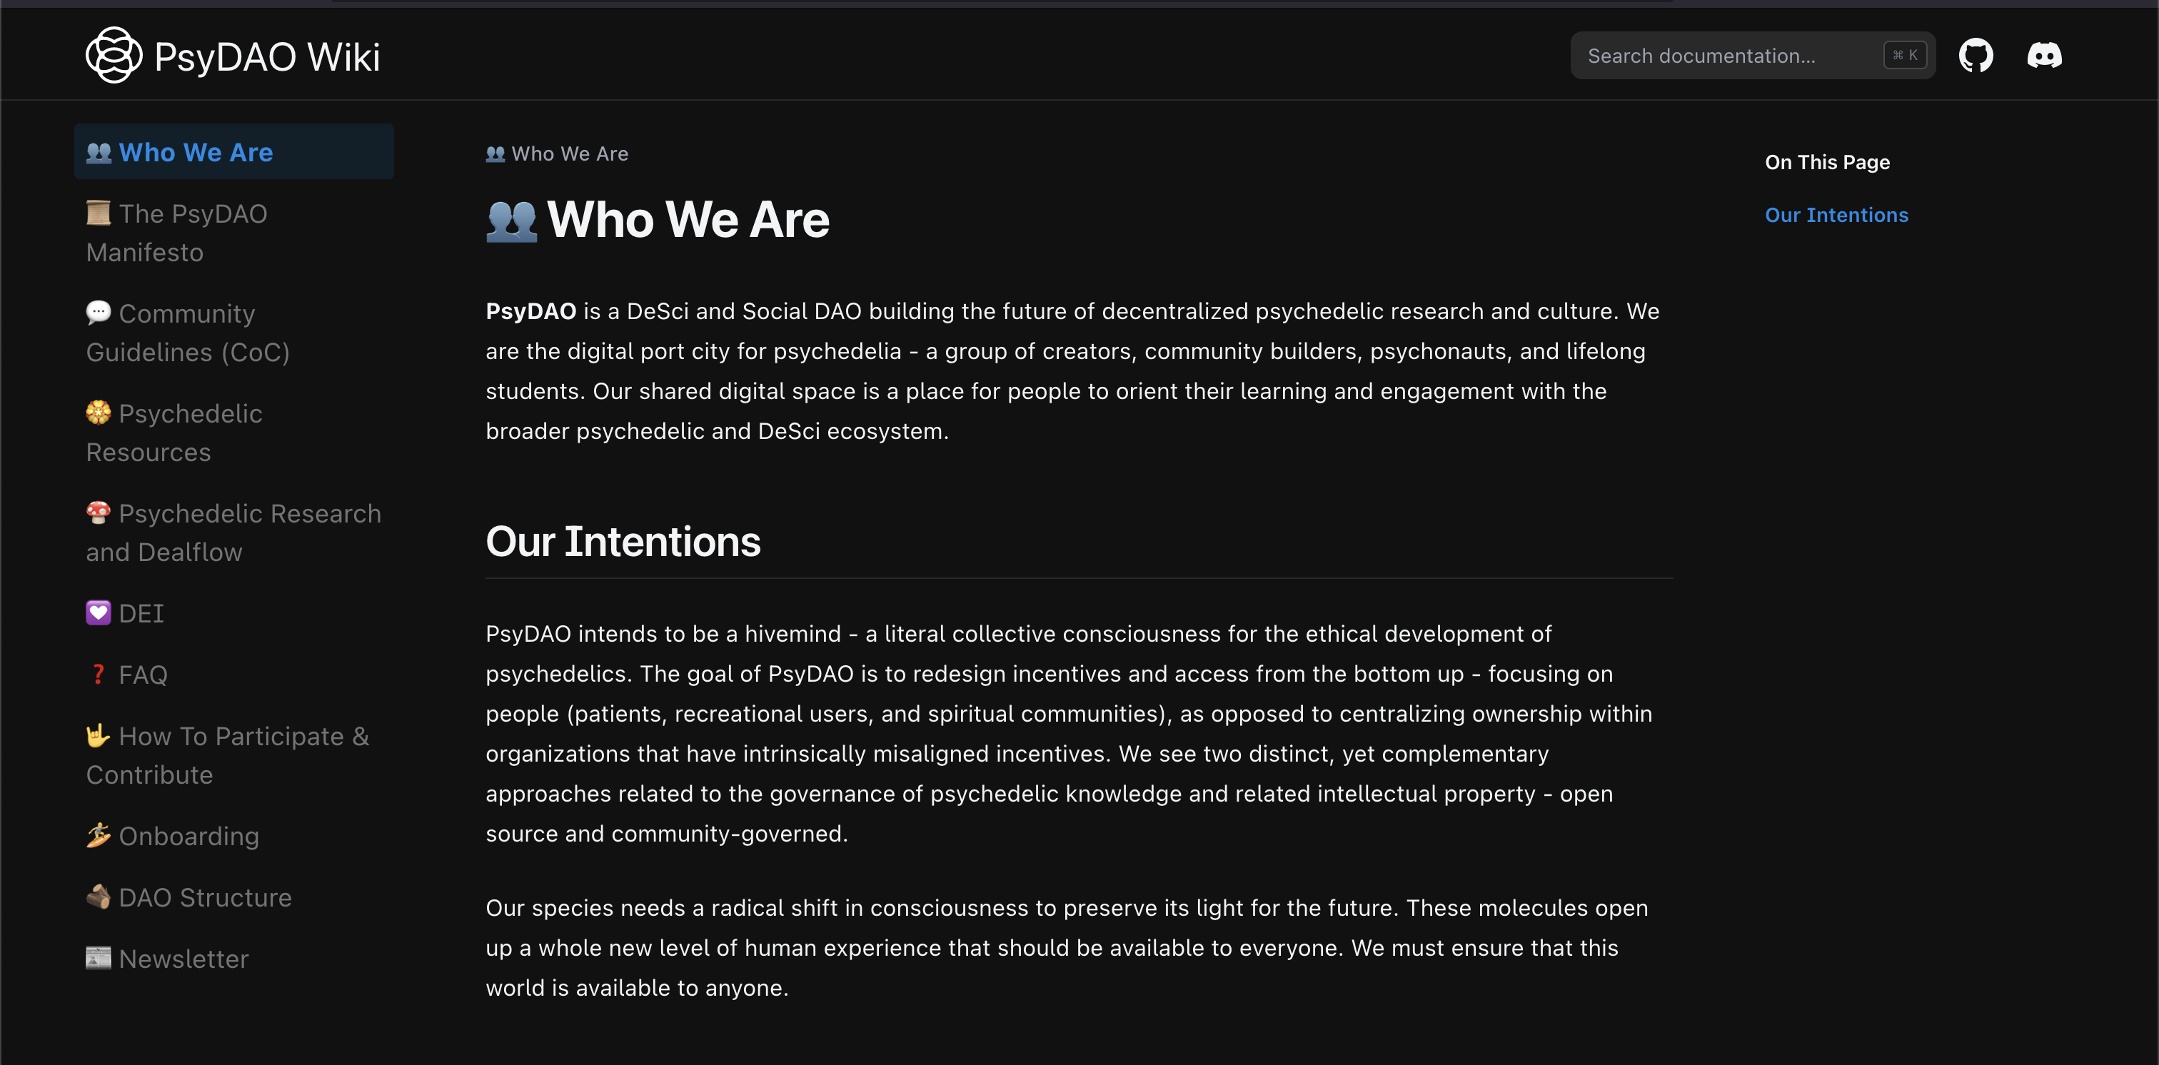Open the DAO Structure page
The image size is (2159, 1065).
[x=206, y=897]
